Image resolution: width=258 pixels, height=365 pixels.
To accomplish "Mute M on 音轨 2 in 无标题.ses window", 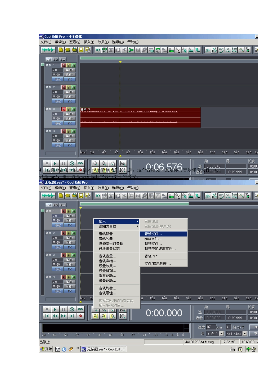I will coord(73,233).
